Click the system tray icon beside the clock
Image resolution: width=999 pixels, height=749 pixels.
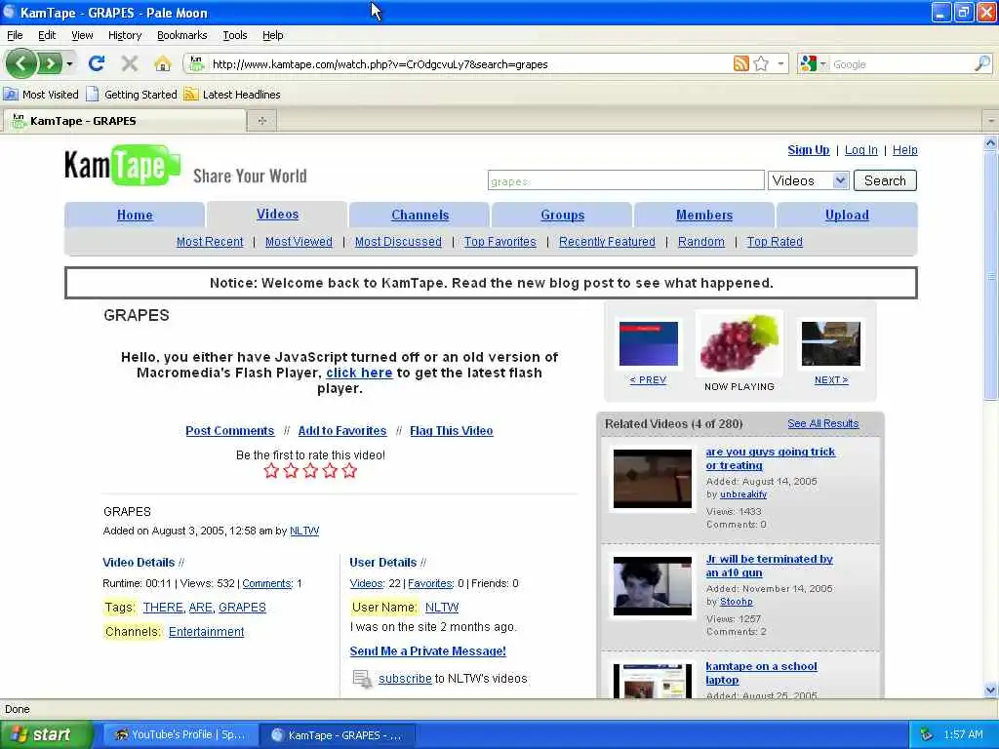[927, 734]
